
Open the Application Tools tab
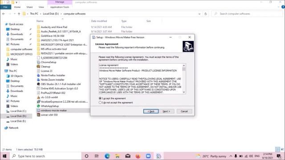pyautogui.click(x=60, y=7)
